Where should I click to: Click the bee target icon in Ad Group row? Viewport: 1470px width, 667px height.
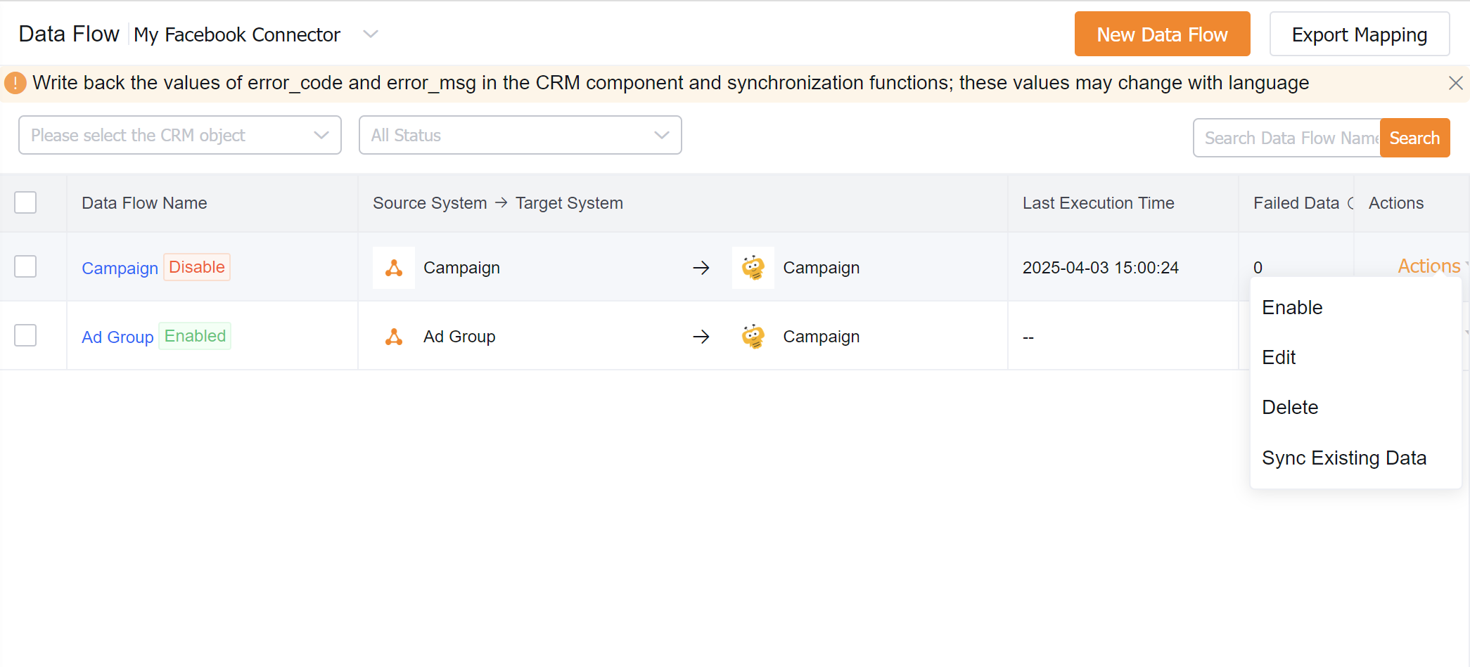pyautogui.click(x=753, y=337)
